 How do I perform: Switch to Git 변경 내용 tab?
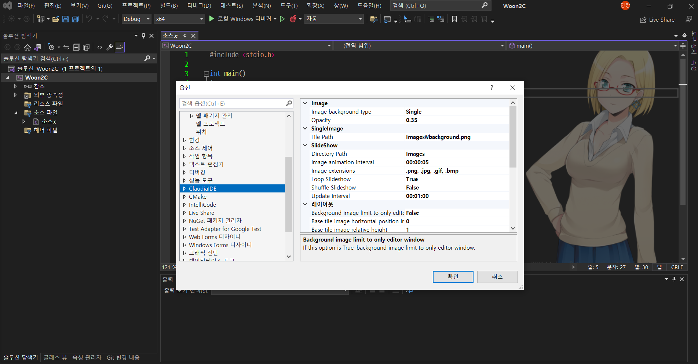click(123, 357)
